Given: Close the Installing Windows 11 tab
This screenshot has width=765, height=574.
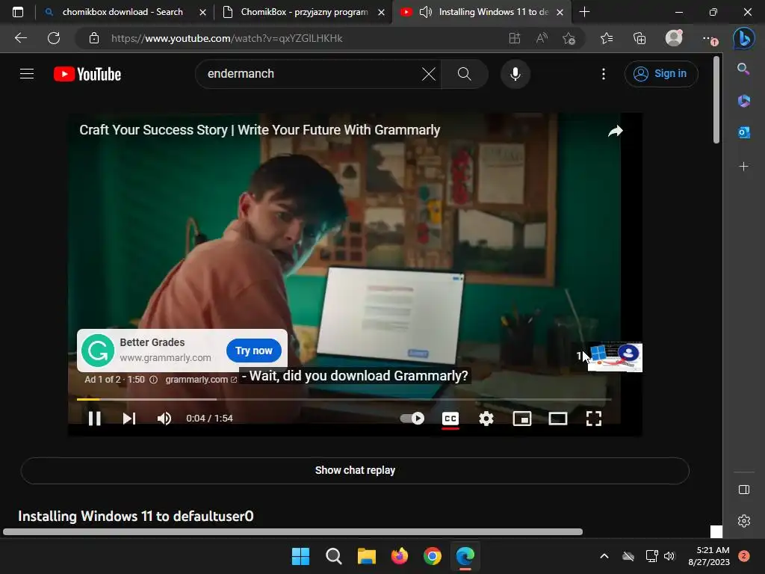Looking at the screenshot, I should coord(560,12).
